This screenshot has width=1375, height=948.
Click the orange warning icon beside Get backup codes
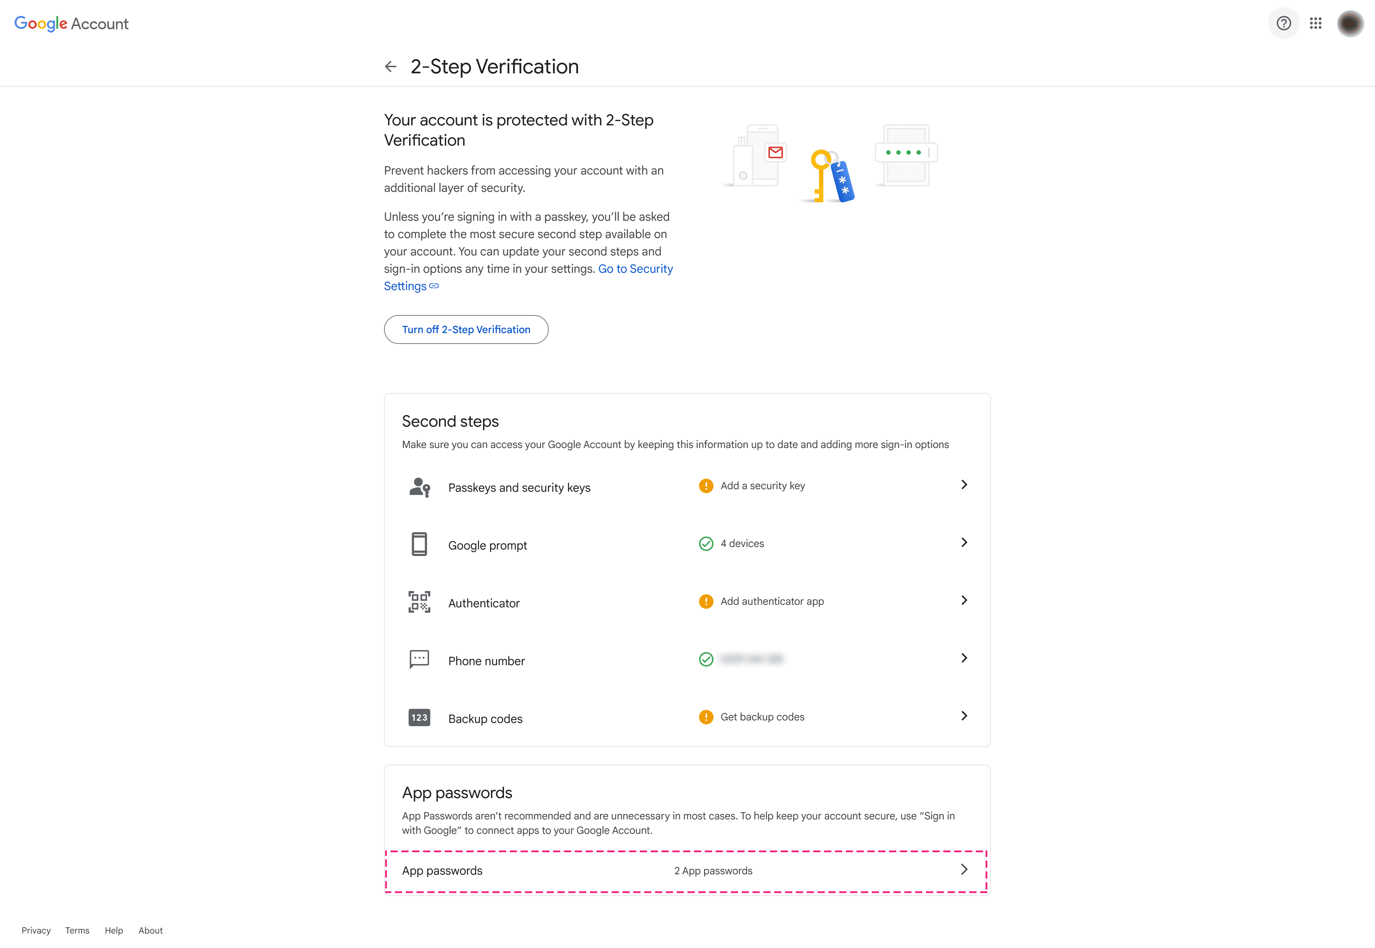pyautogui.click(x=706, y=717)
